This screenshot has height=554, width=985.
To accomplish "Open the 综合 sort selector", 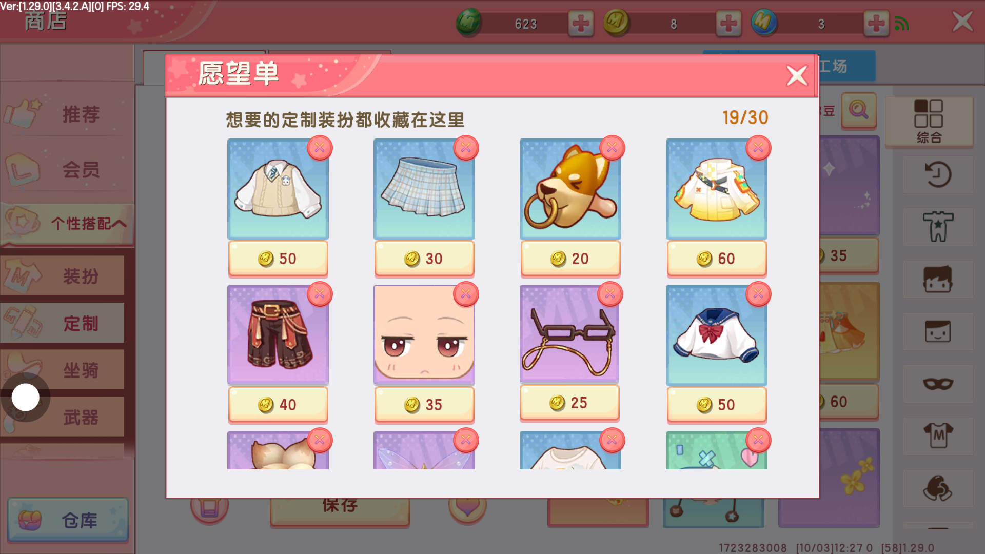I will point(929,122).
